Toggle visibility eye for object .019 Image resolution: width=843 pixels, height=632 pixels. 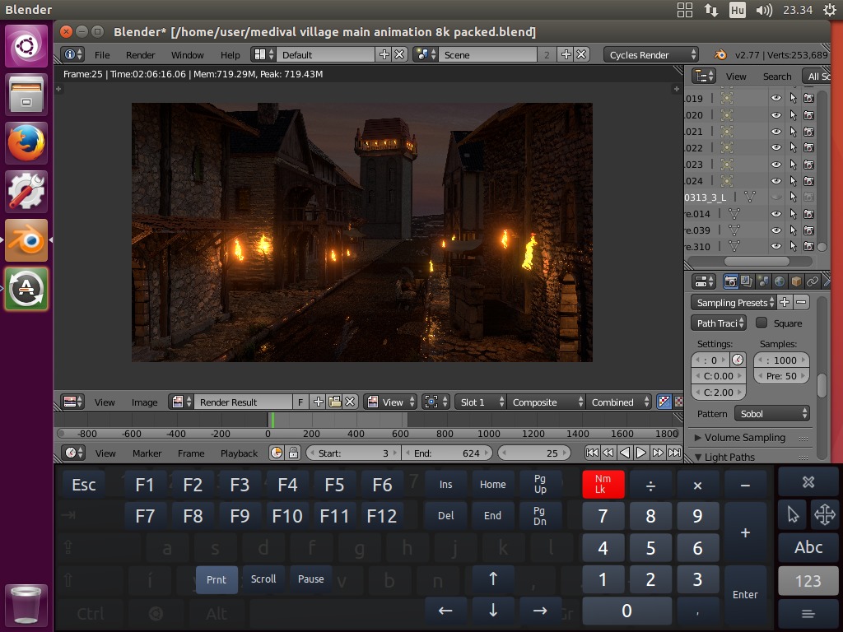pos(775,98)
